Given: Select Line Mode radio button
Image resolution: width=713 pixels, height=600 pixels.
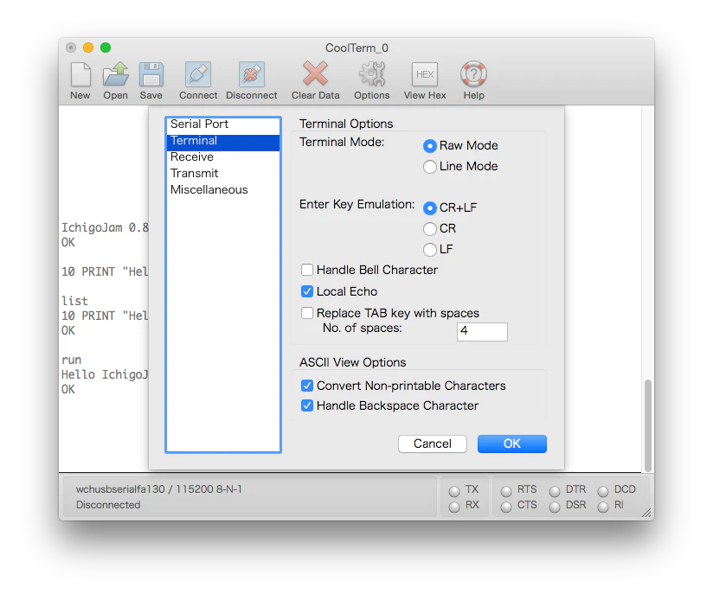Looking at the screenshot, I should tap(430, 167).
